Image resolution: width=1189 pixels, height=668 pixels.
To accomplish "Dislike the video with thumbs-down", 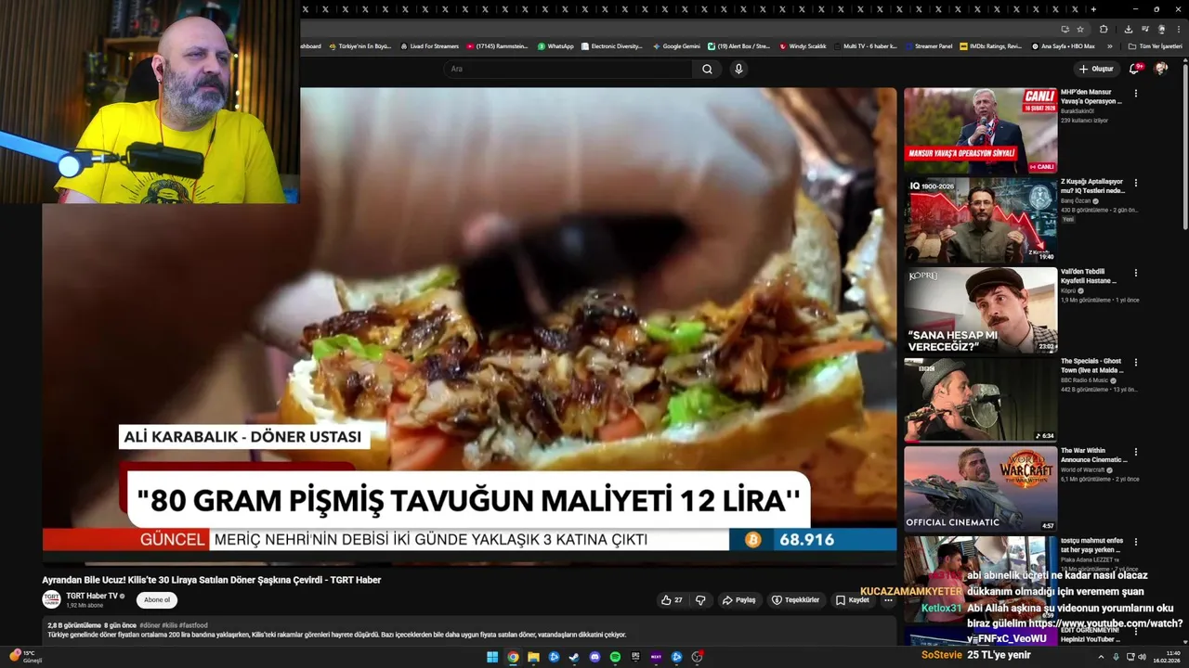I will [x=700, y=600].
